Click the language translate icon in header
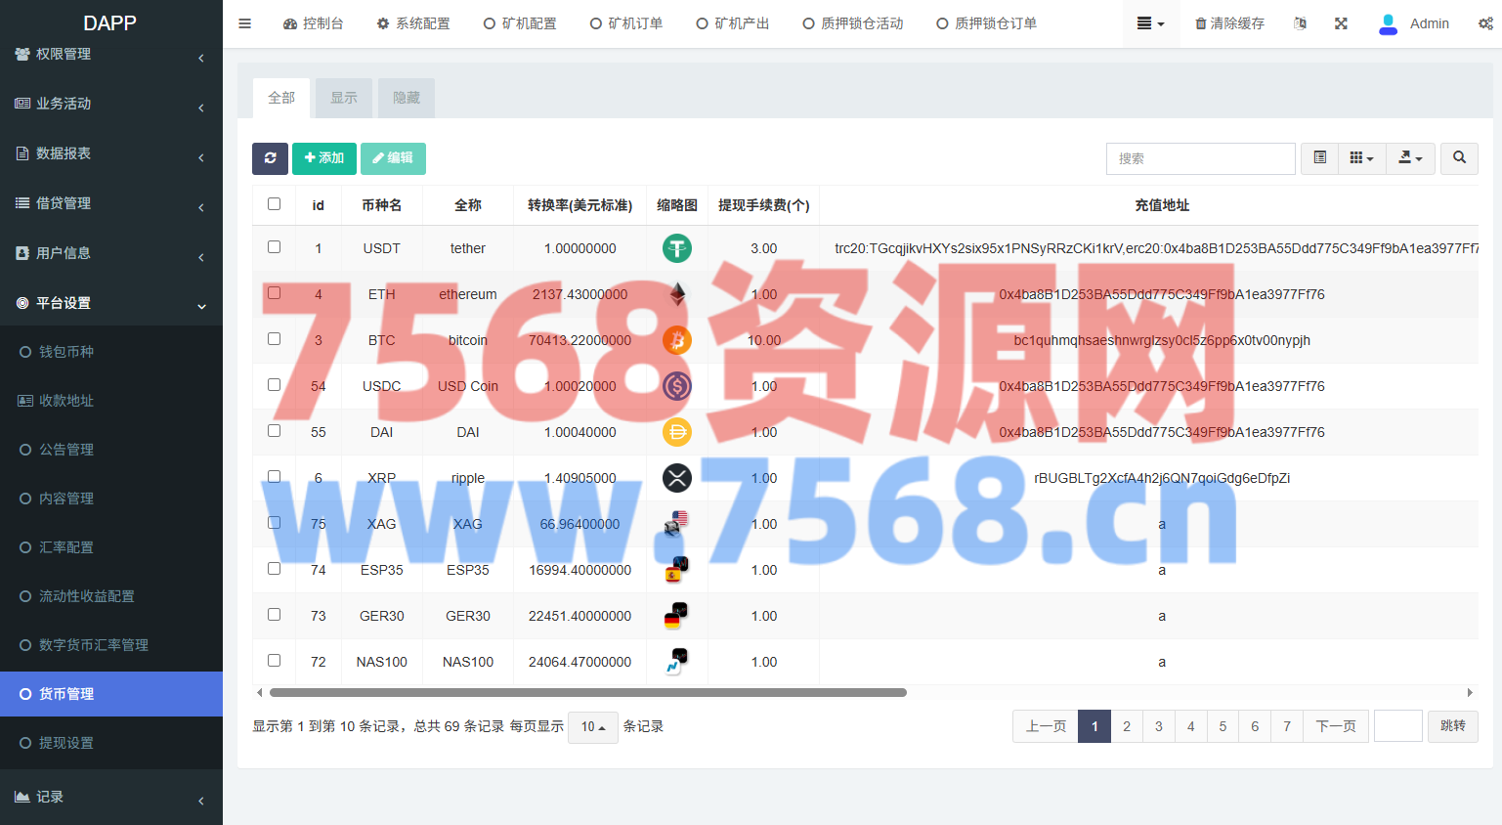 1300,23
